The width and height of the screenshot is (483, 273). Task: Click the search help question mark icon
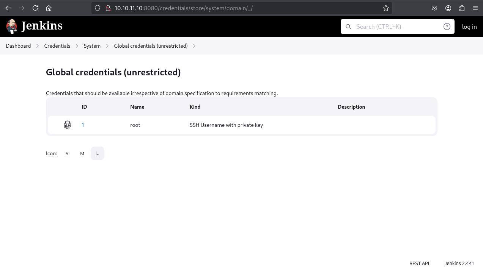pyautogui.click(x=447, y=27)
